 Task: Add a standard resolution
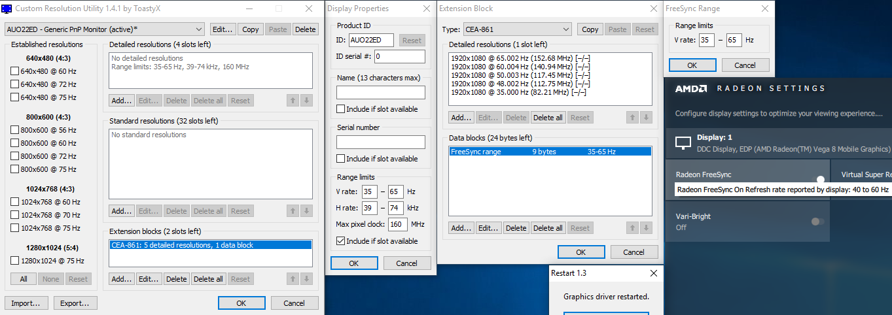pos(122,211)
